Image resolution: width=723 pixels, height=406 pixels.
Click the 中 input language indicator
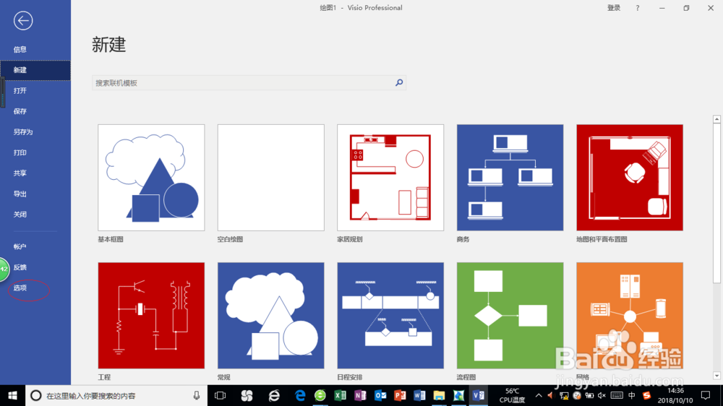click(632, 395)
